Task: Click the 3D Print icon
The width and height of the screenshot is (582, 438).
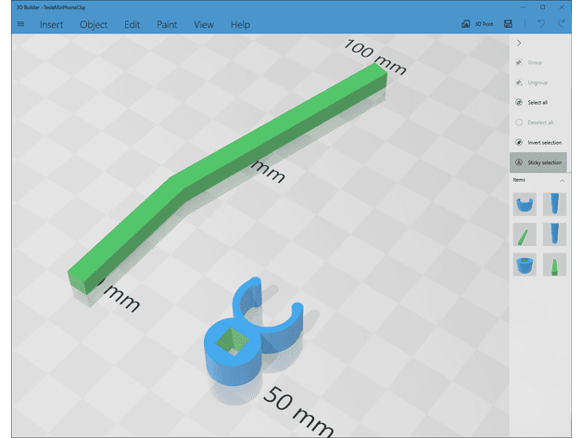Action: click(x=465, y=24)
